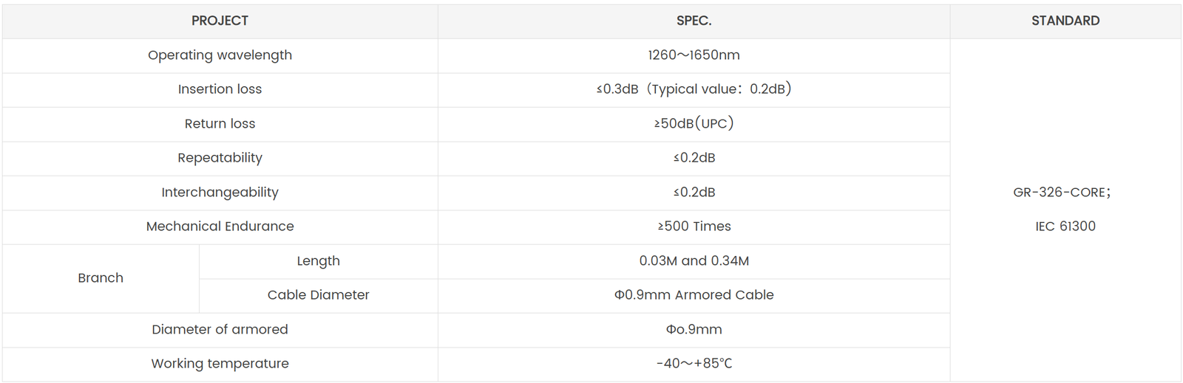Select the Repeatability row label
This screenshot has width=1183, height=383.
220,158
